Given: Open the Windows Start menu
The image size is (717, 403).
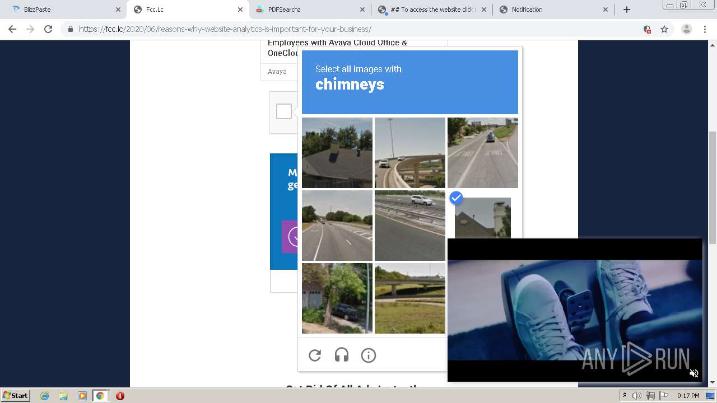Looking at the screenshot, I should pos(16,396).
